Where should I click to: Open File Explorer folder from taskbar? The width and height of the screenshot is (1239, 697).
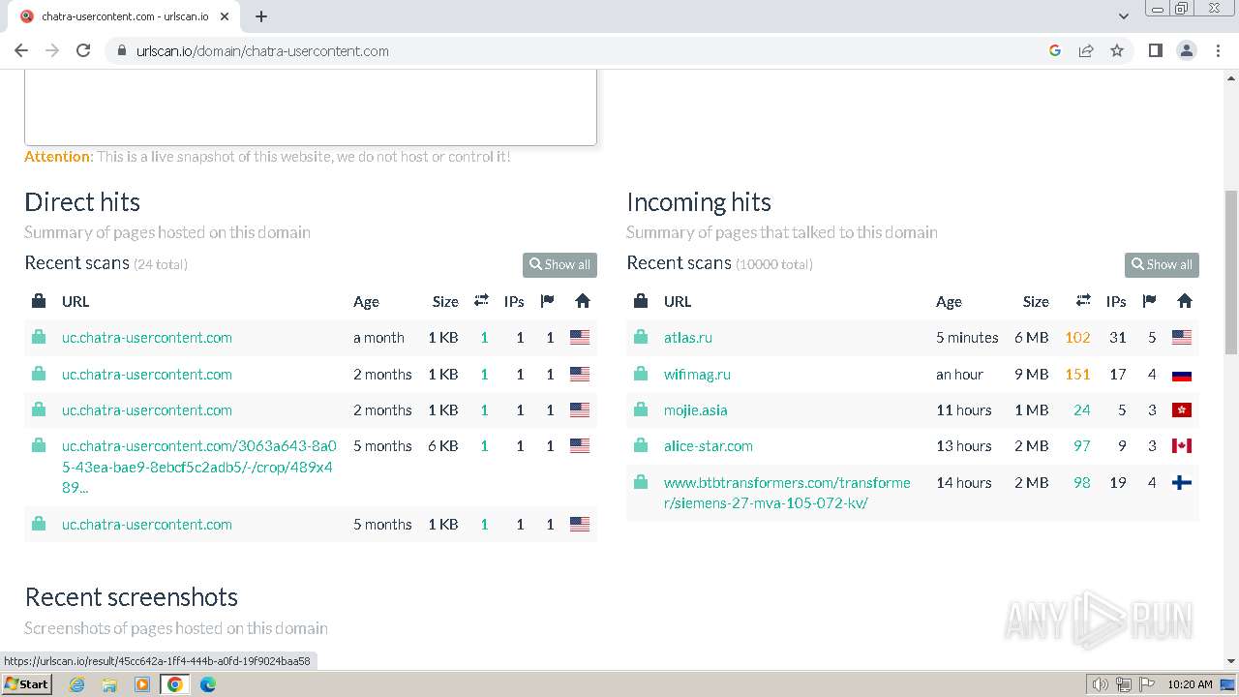pos(109,684)
